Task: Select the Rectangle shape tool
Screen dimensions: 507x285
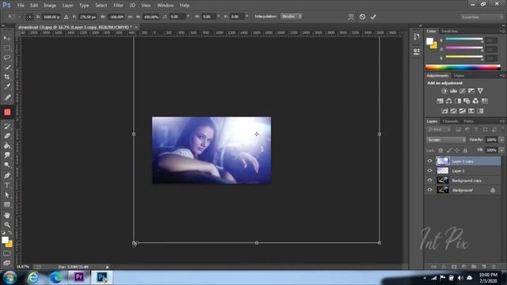Action: pyautogui.click(x=7, y=204)
